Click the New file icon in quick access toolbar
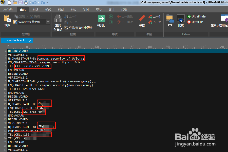 [9, 2]
